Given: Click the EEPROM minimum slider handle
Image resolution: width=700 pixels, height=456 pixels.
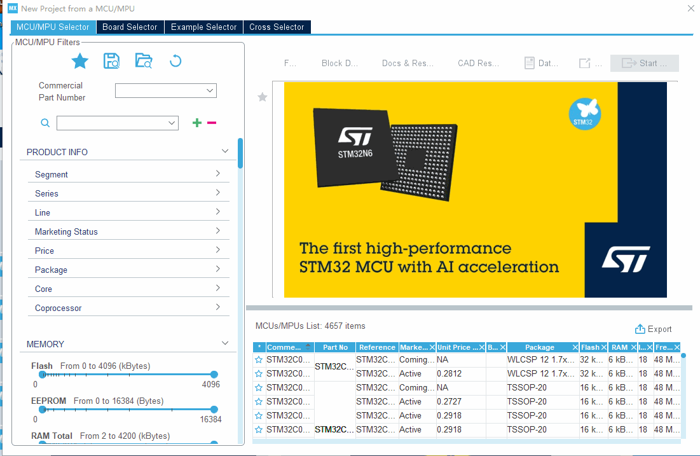Looking at the screenshot, I should (x=43, y=409).
